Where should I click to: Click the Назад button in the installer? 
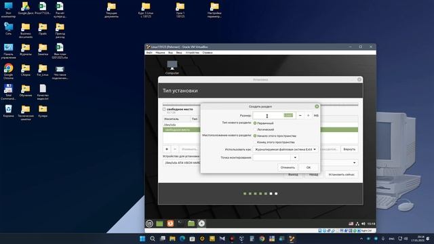click(313, 175)
